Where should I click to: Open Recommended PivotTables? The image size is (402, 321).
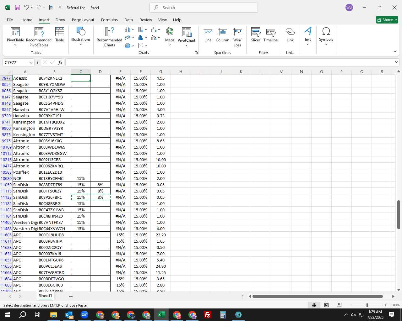point(39,37)
